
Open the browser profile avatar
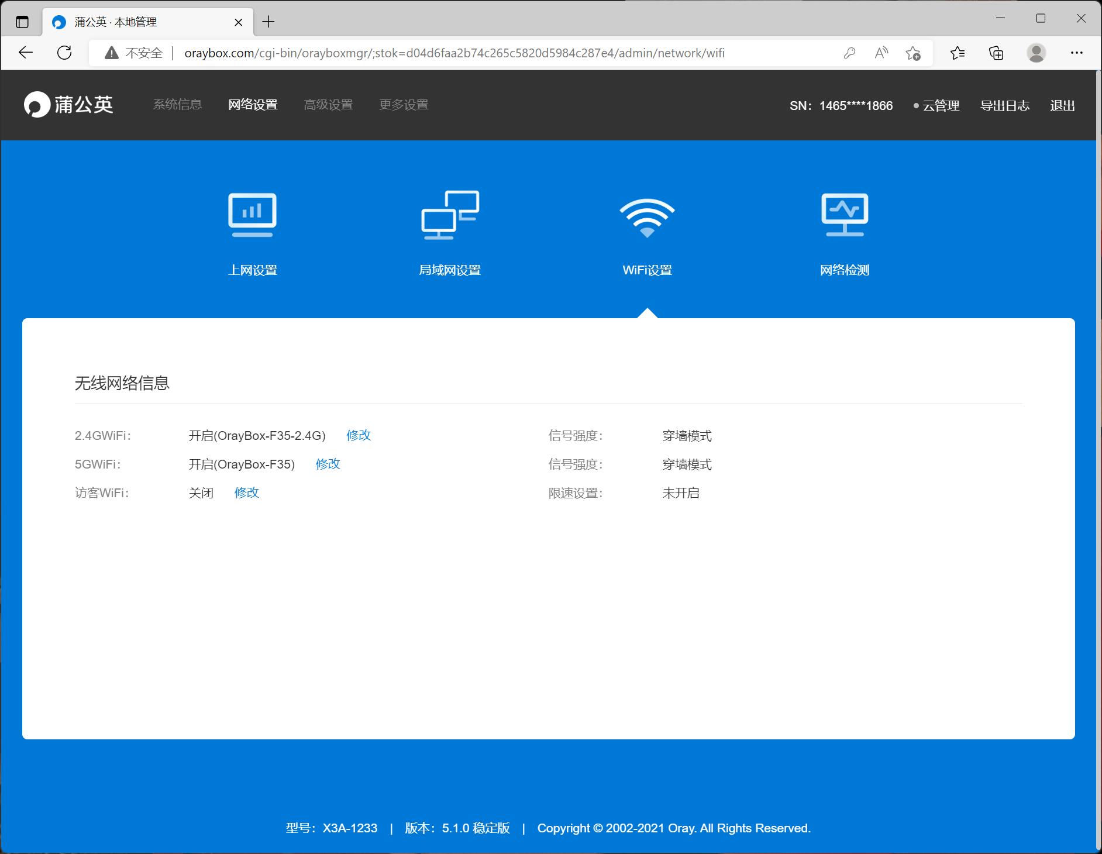tap(1036, 53)
